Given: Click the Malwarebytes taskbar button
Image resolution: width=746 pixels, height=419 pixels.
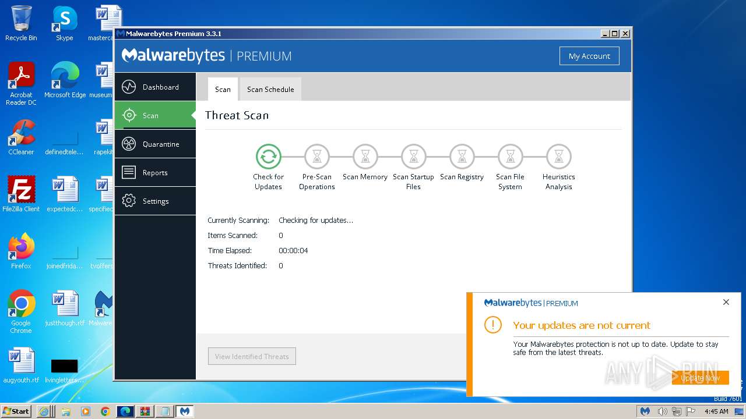Looking at the screenshot, I should pos(185,411).
